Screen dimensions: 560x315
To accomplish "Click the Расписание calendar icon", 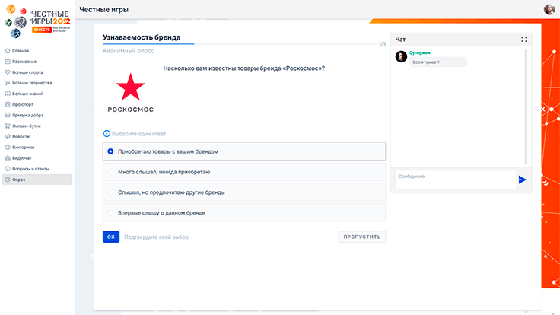I will [x=8, y=62].
